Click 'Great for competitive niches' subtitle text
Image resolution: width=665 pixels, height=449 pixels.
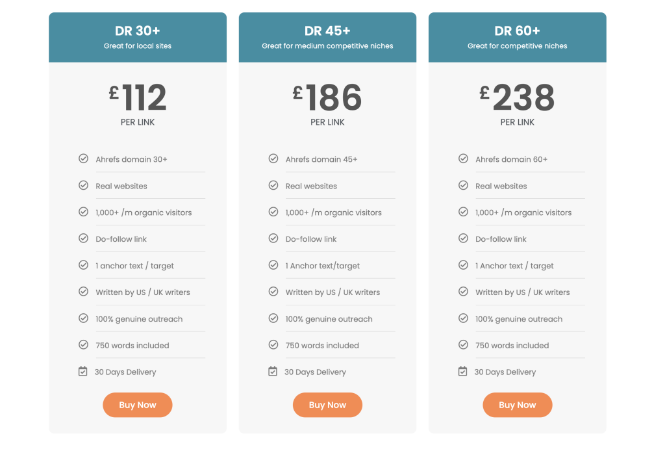coord(517,45)
